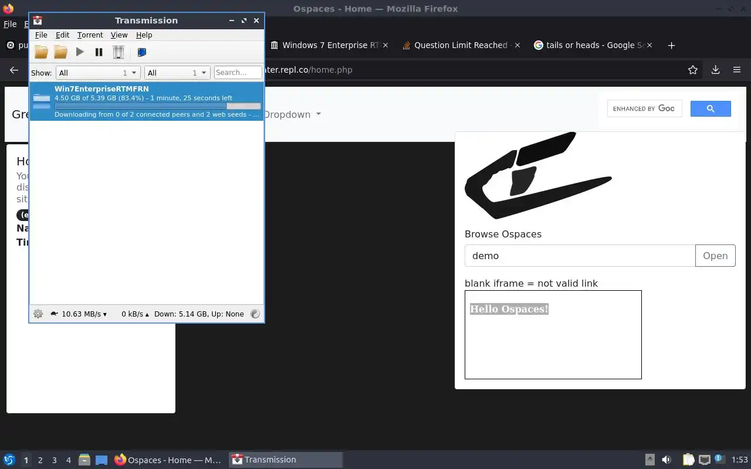Open a new Firefox tab
Viewport: 751px width, 469px height.
tap(672, 45)
